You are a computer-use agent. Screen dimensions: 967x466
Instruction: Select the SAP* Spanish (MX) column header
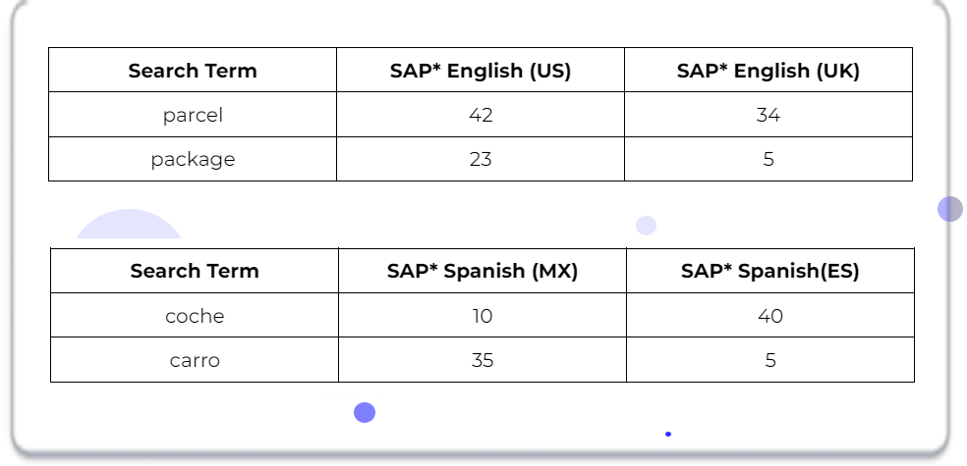pos(483,271)
